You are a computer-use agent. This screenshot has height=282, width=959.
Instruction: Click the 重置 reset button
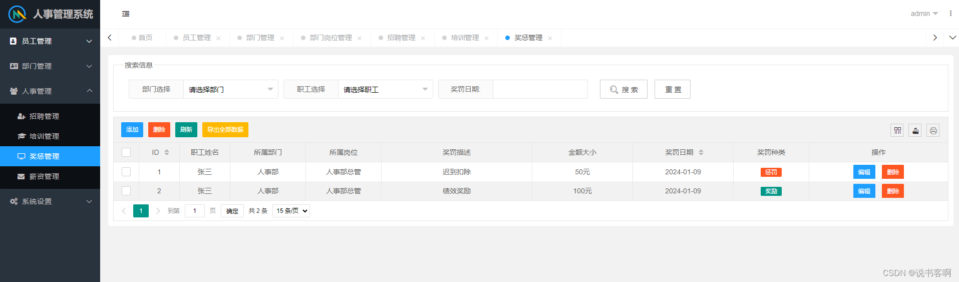point(673,89)
